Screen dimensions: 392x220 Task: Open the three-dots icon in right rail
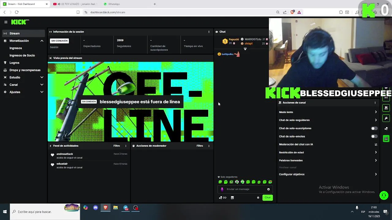(x=386, y=129)
